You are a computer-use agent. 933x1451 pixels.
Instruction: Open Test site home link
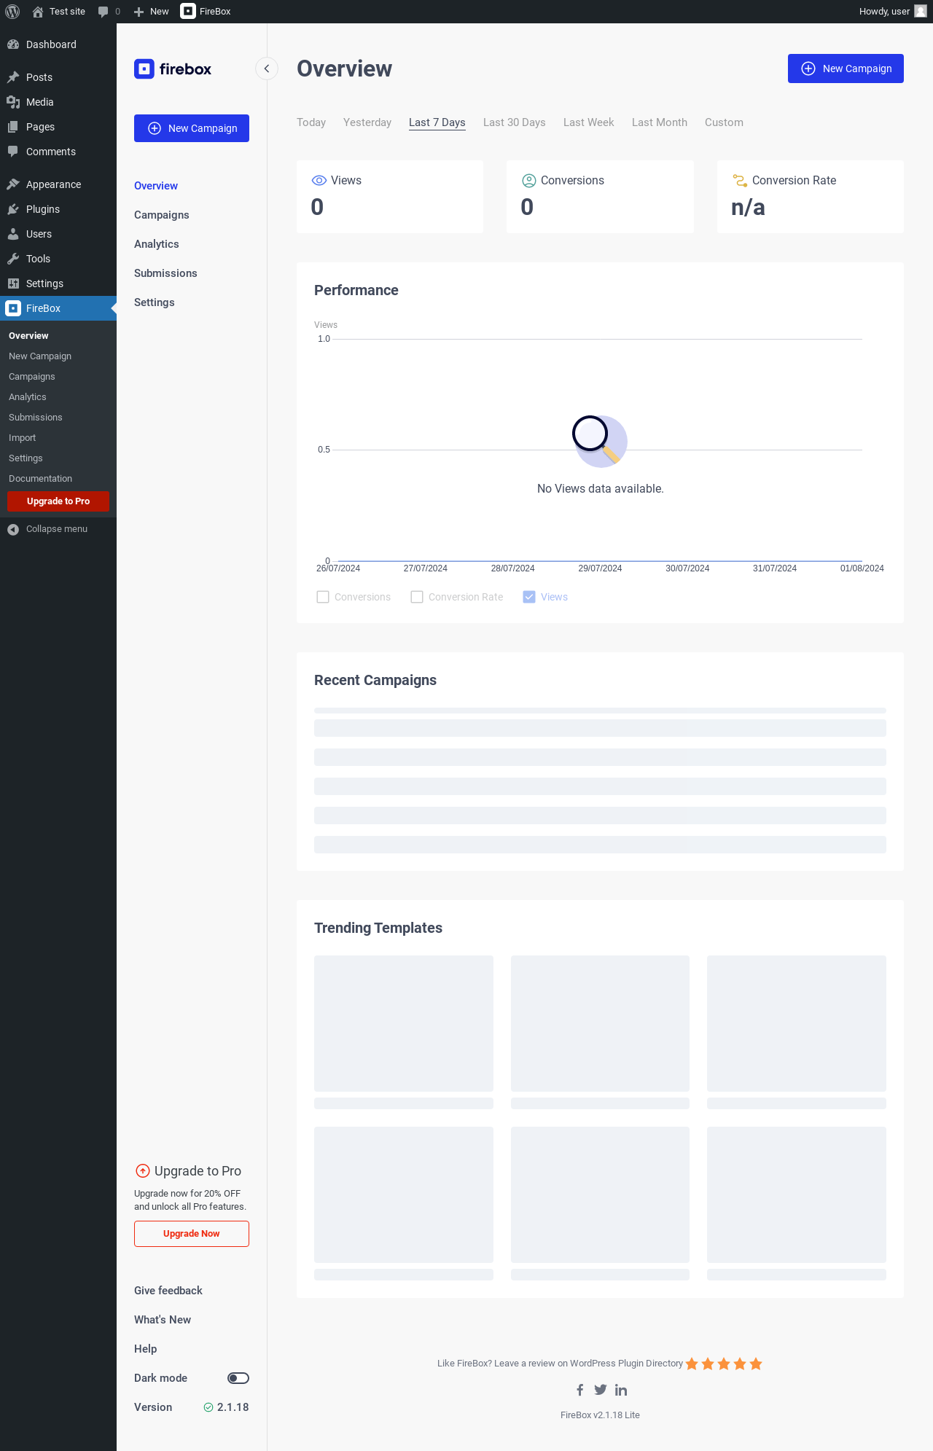point(58,12)
